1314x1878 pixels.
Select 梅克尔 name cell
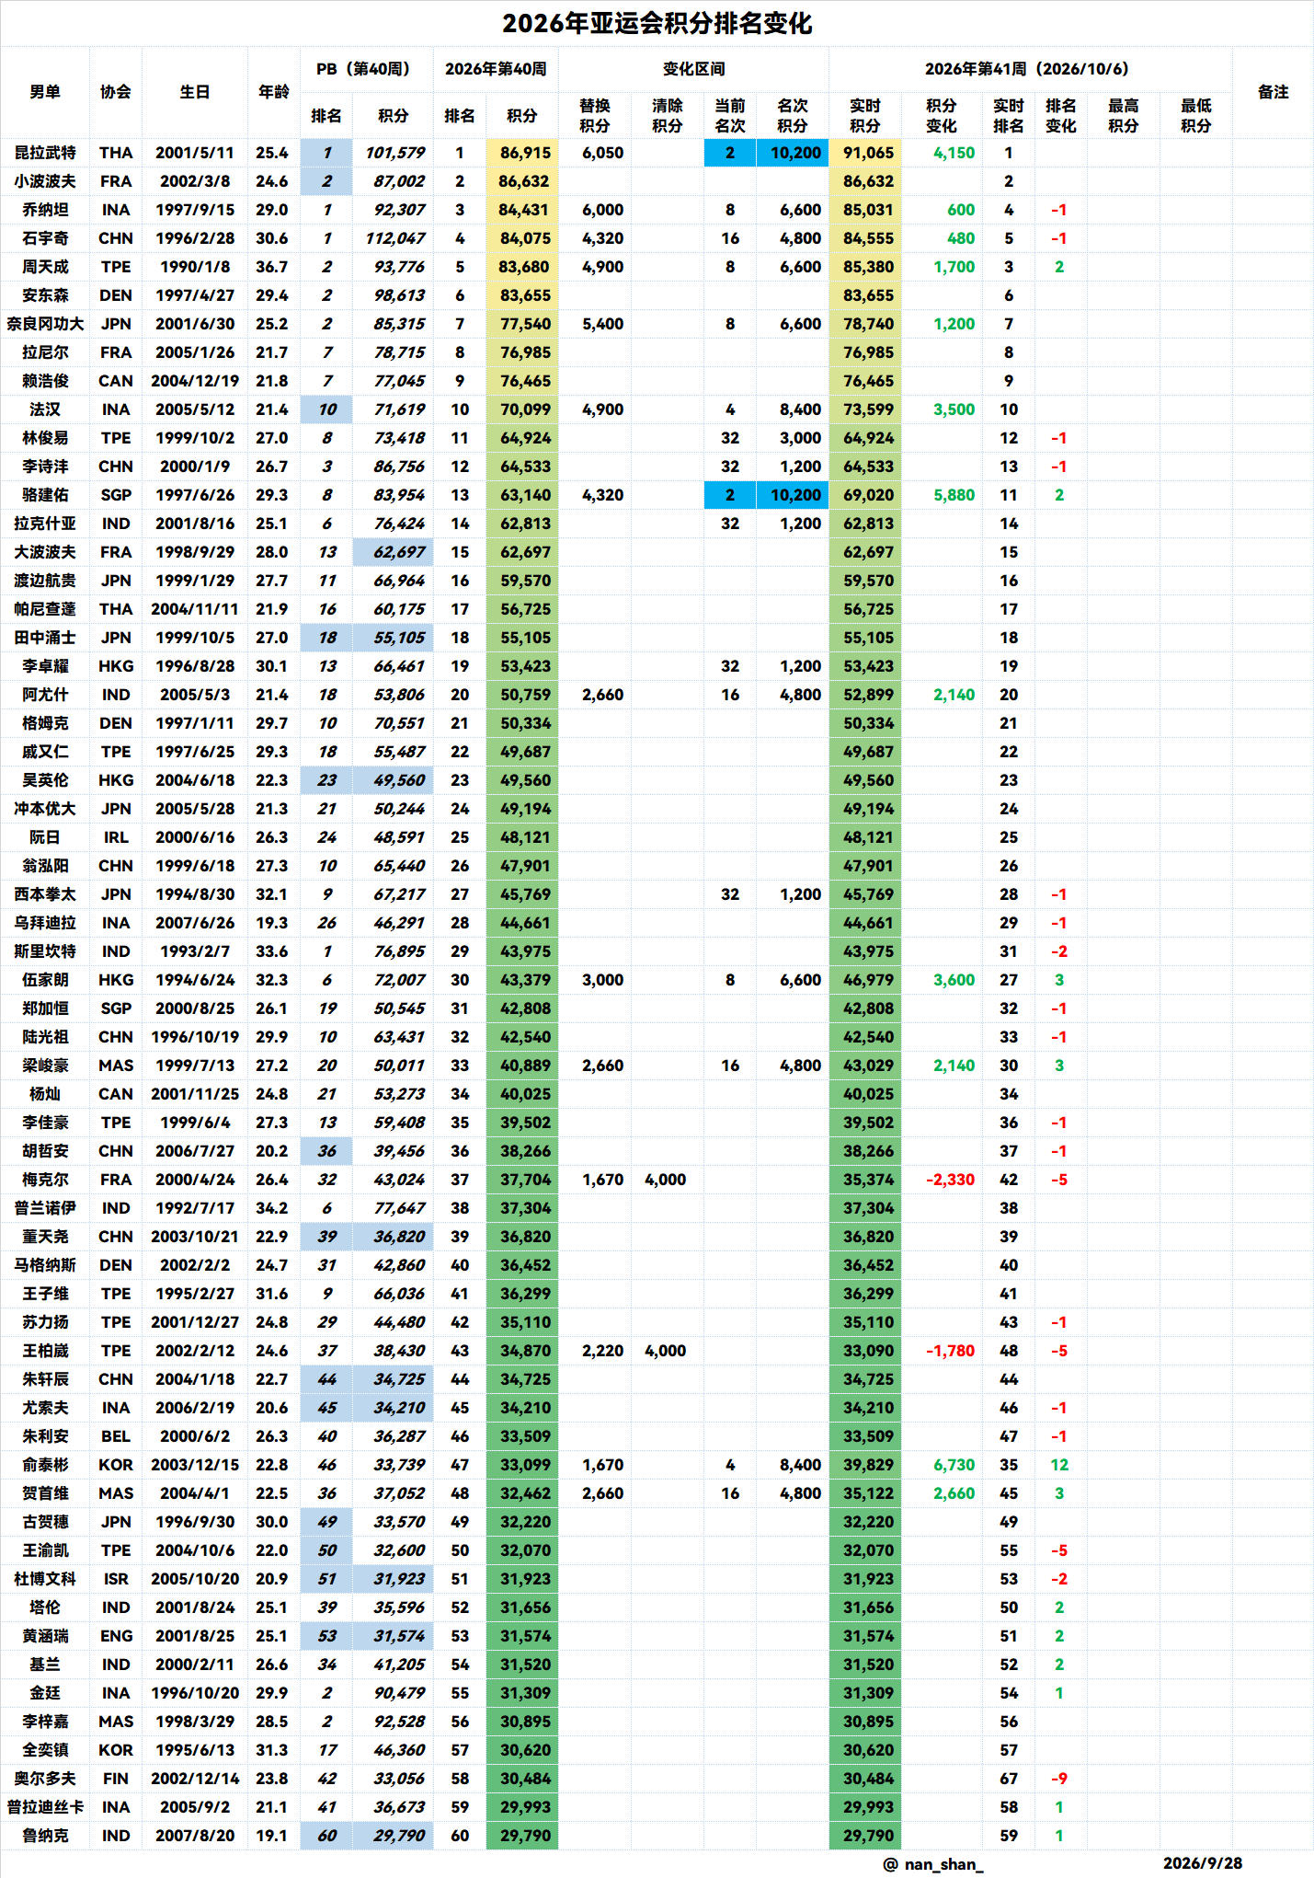(45, 1180)
